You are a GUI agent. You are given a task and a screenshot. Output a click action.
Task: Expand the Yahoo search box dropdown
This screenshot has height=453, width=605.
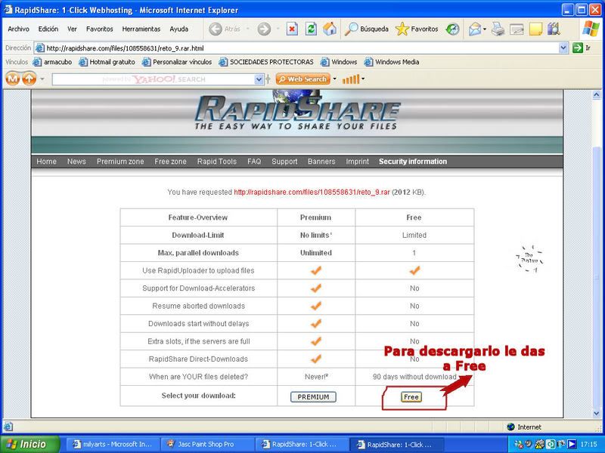(259, 79)
